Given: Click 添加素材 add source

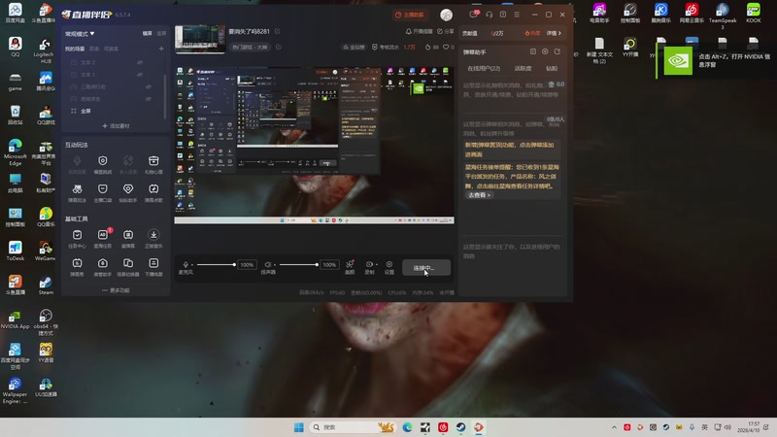Looking at the screenshot, I should point(116,126).
